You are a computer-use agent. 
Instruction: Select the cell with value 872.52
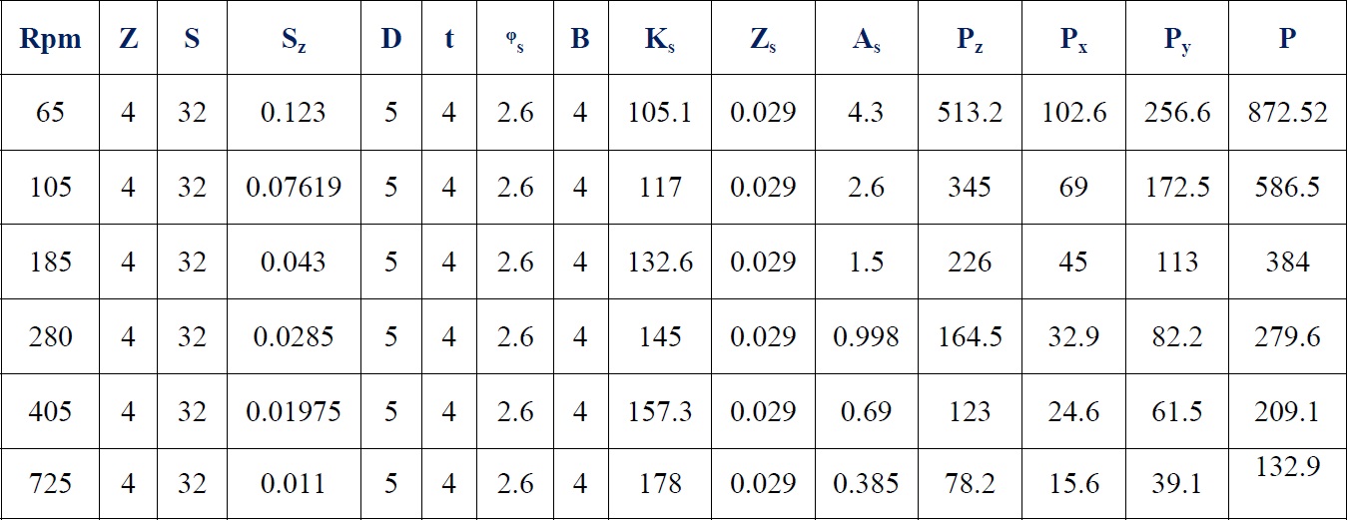(x=1287, y=112)
